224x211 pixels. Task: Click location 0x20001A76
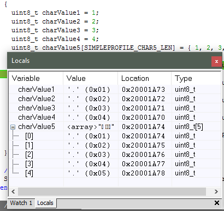point(143,155)
